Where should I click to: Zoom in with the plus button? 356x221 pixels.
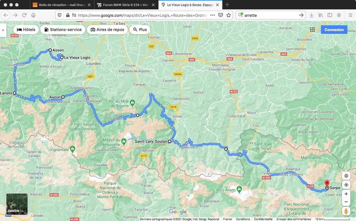tap(346, 194)
